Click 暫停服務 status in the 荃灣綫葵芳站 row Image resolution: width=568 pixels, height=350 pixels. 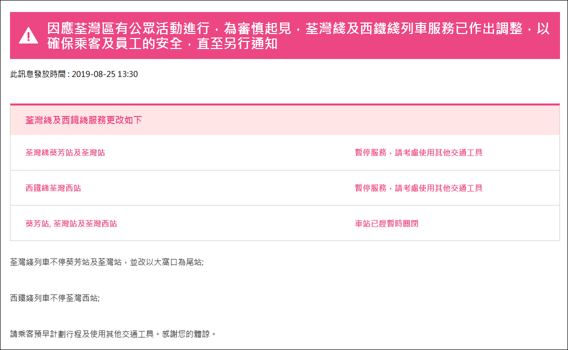[x=370, y=152]
